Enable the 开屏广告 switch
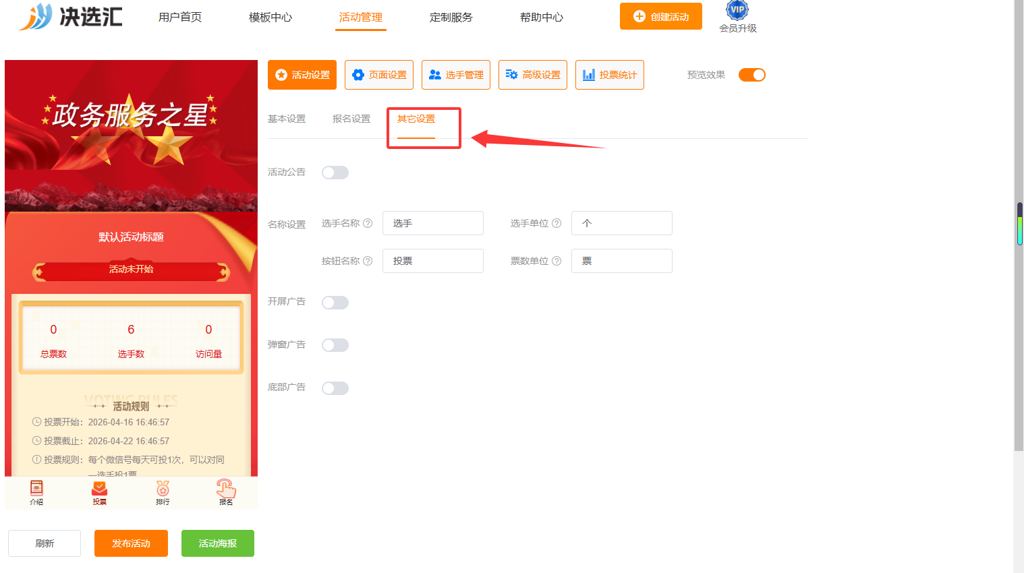This screenshot has height=573, width=1024. pos(335,303)
